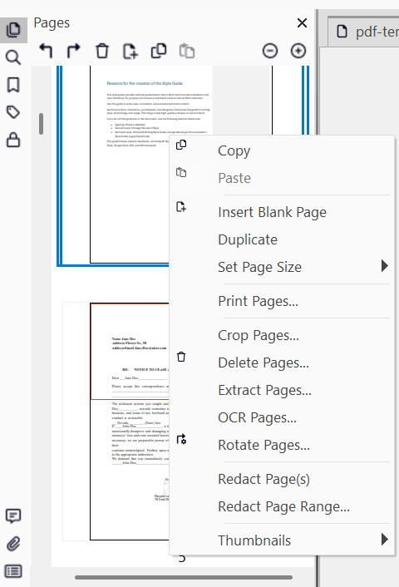Select Delete Pages... in context menu

tap(282, 363)
